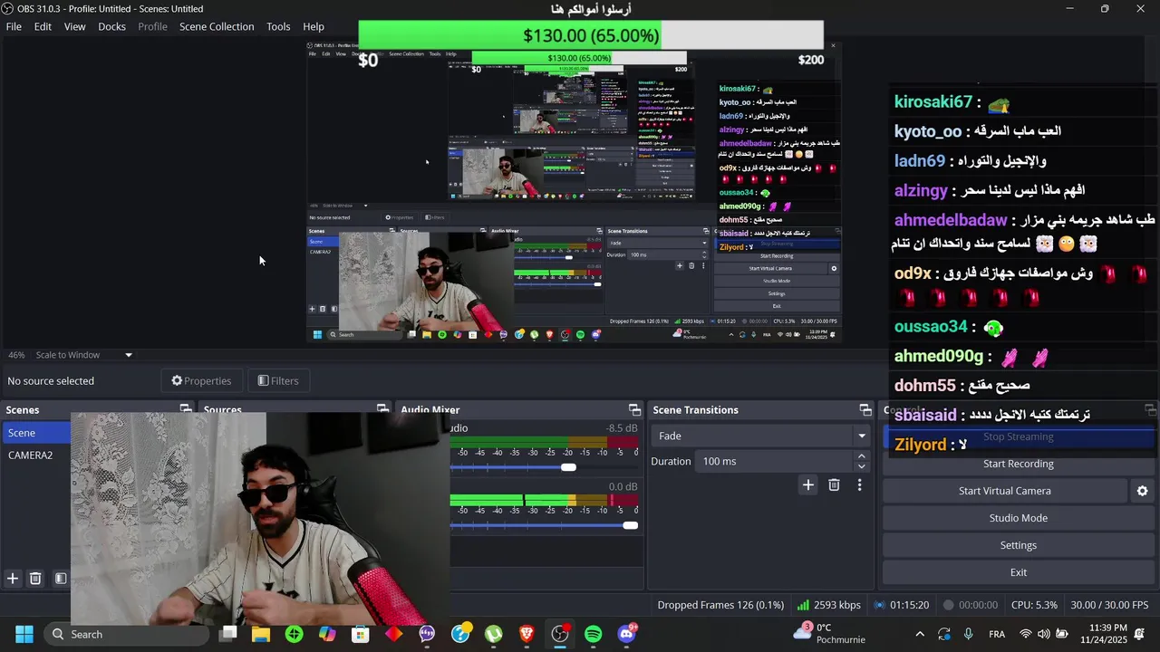Click the No source selected label
This screenshot has width=1160, height=652.
pyautogui.click(x=51, y=380)
